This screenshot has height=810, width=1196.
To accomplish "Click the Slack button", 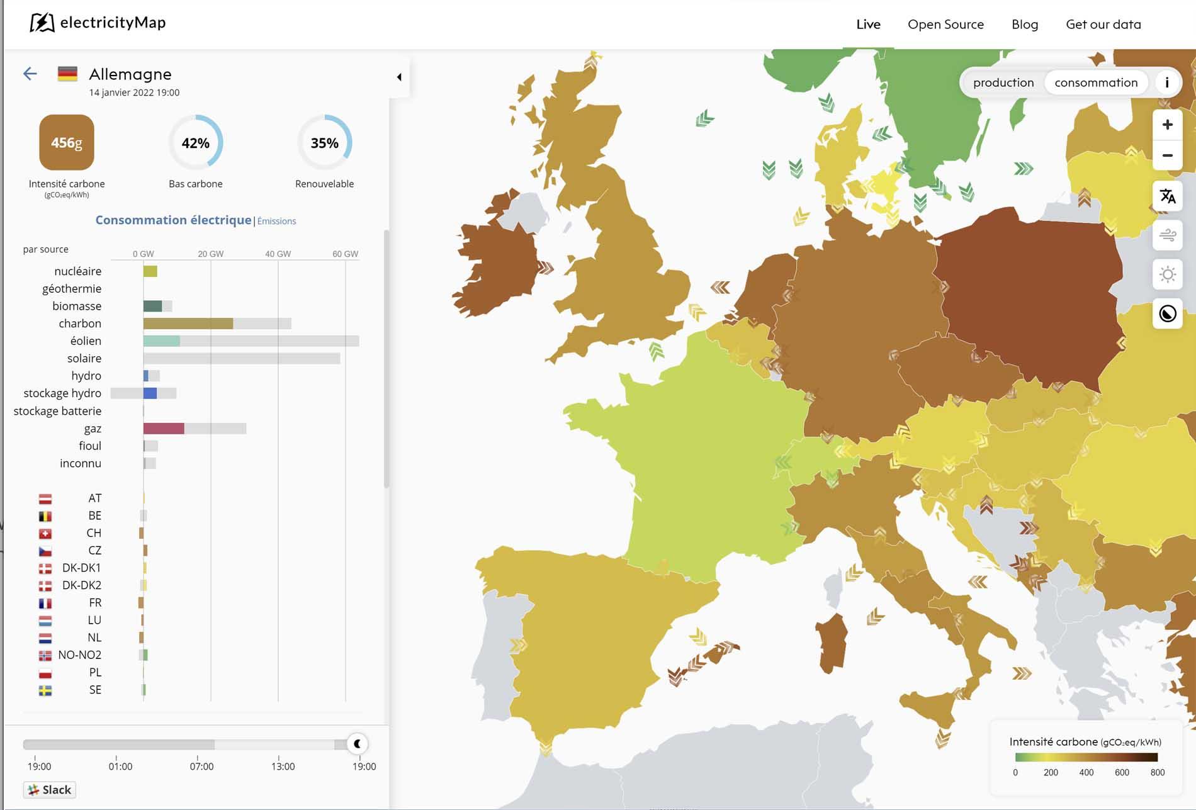I will [50, 790].
